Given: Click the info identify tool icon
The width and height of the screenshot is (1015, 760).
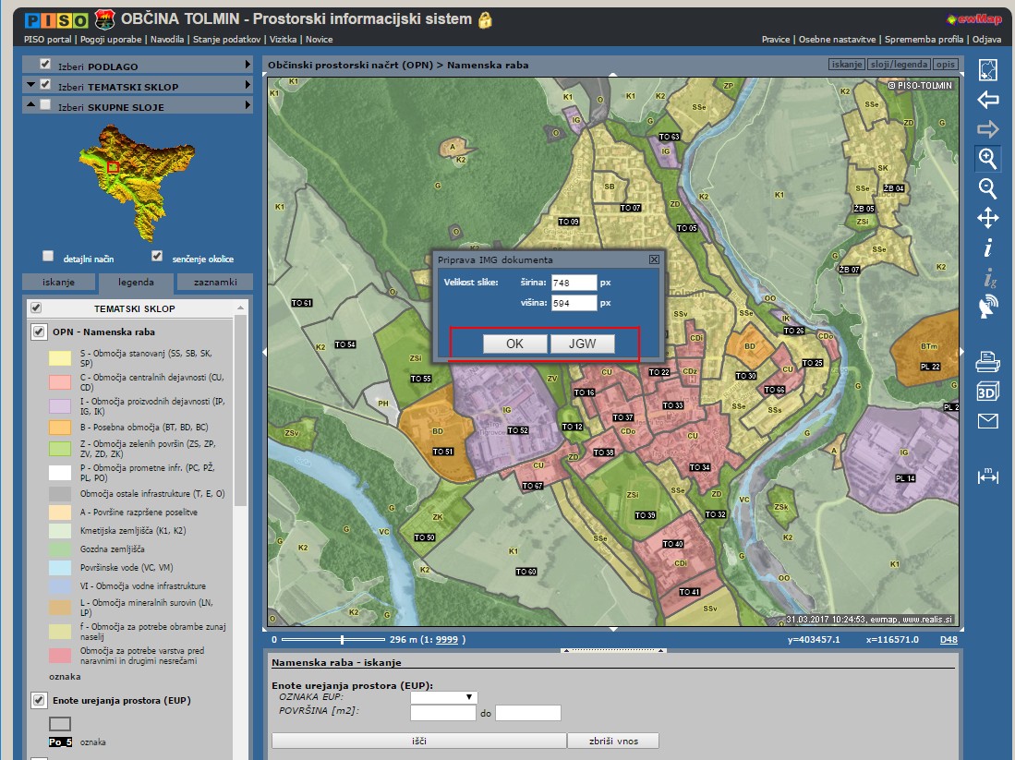Looking at the screenshot, I should (x=987, y=247).
